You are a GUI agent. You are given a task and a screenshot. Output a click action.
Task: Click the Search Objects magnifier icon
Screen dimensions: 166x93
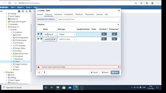[x=30, y=11]
